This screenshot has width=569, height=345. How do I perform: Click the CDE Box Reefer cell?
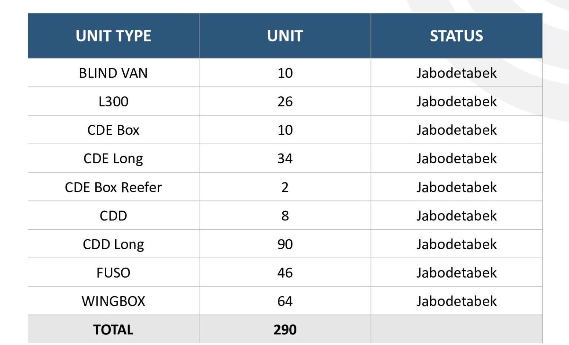pos(113,187)
